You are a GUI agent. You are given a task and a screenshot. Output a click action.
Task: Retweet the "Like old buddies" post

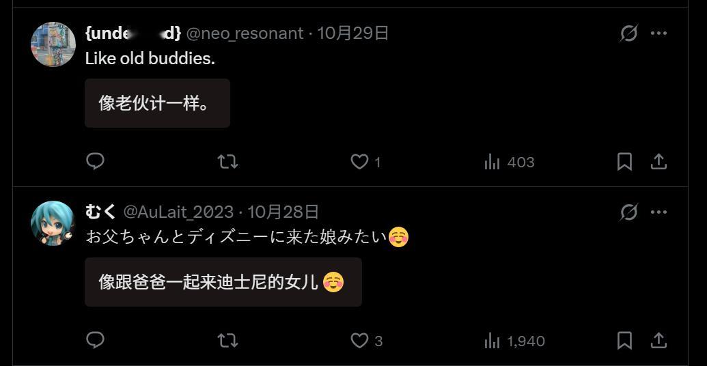tap(227, 161)
